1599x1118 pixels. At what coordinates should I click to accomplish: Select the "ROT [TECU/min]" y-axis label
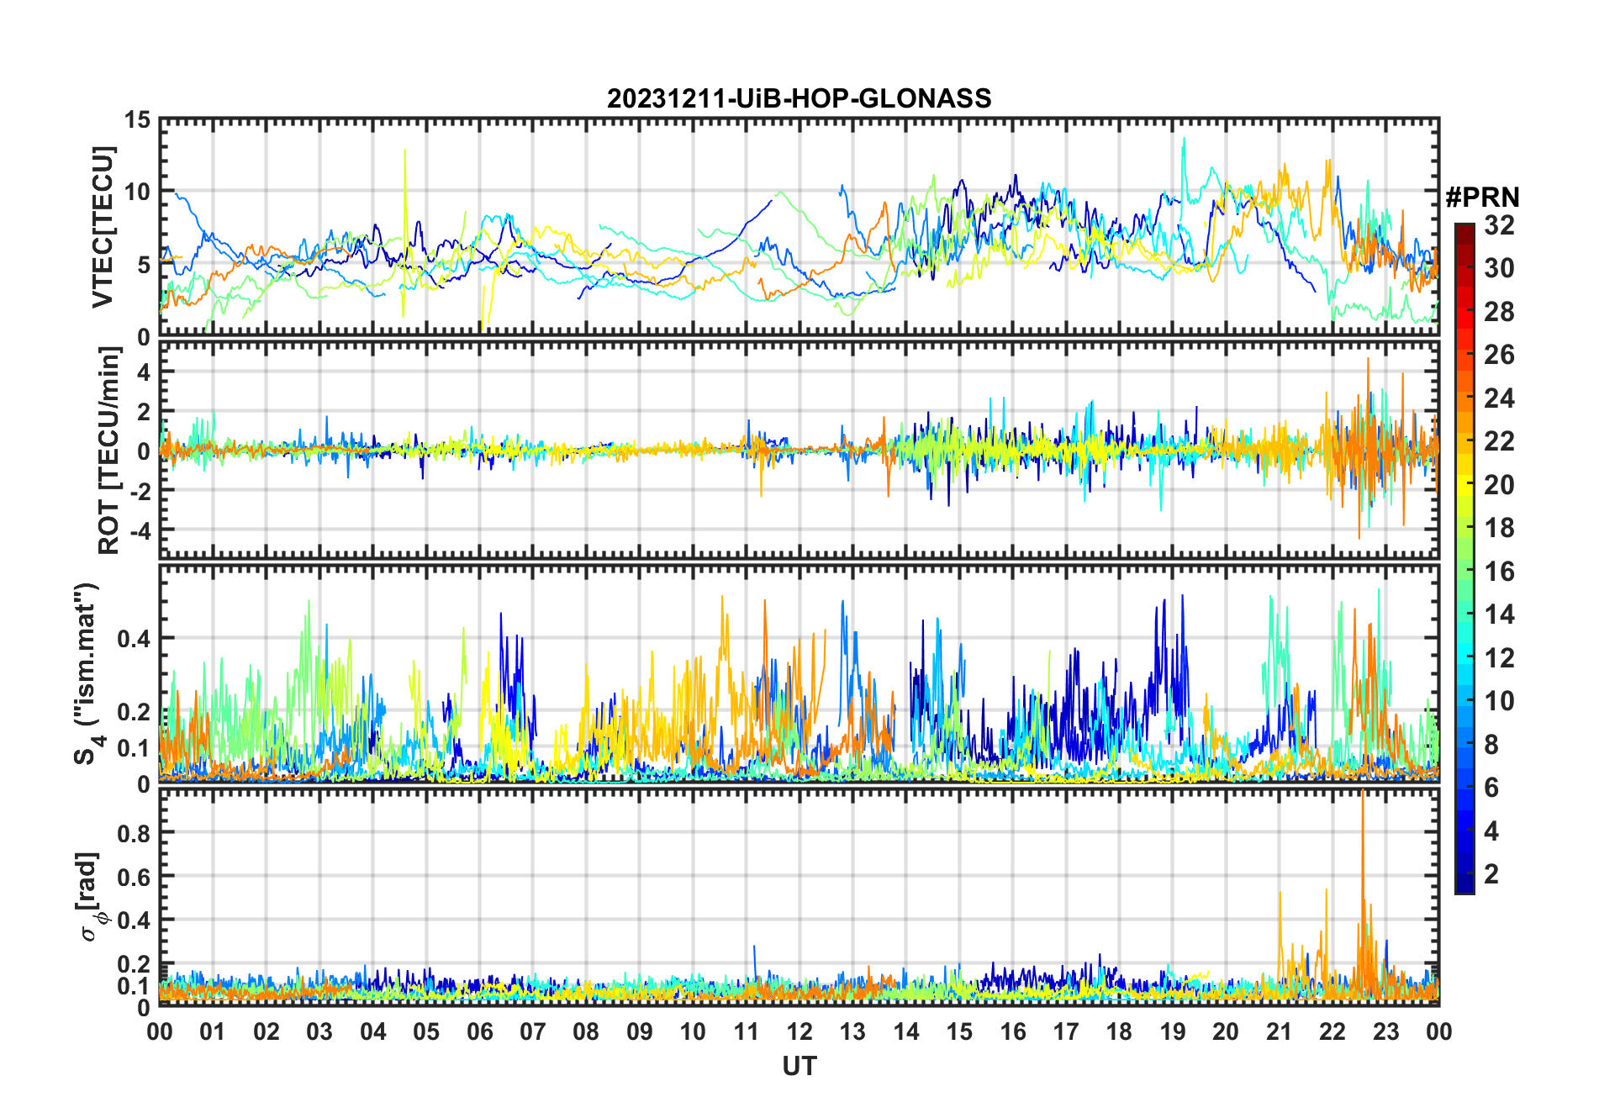click(x=108, y=451)
